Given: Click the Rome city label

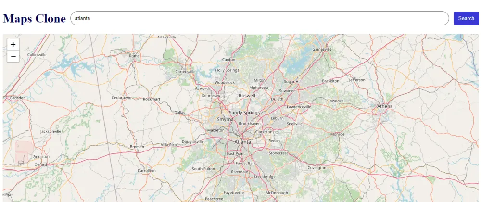Looking at the screenshot, I should (134, 56).
